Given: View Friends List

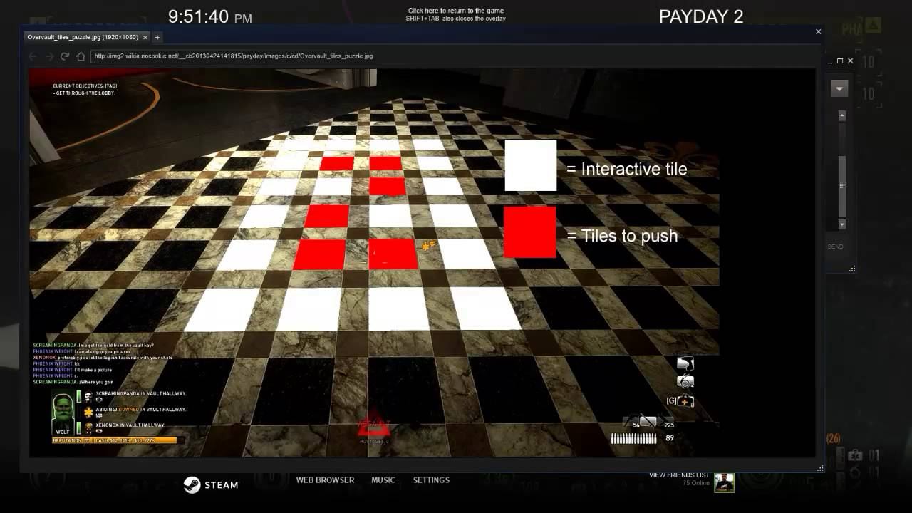Looking at the screenshot, I should pyautogui.click(x=679, y=475).
